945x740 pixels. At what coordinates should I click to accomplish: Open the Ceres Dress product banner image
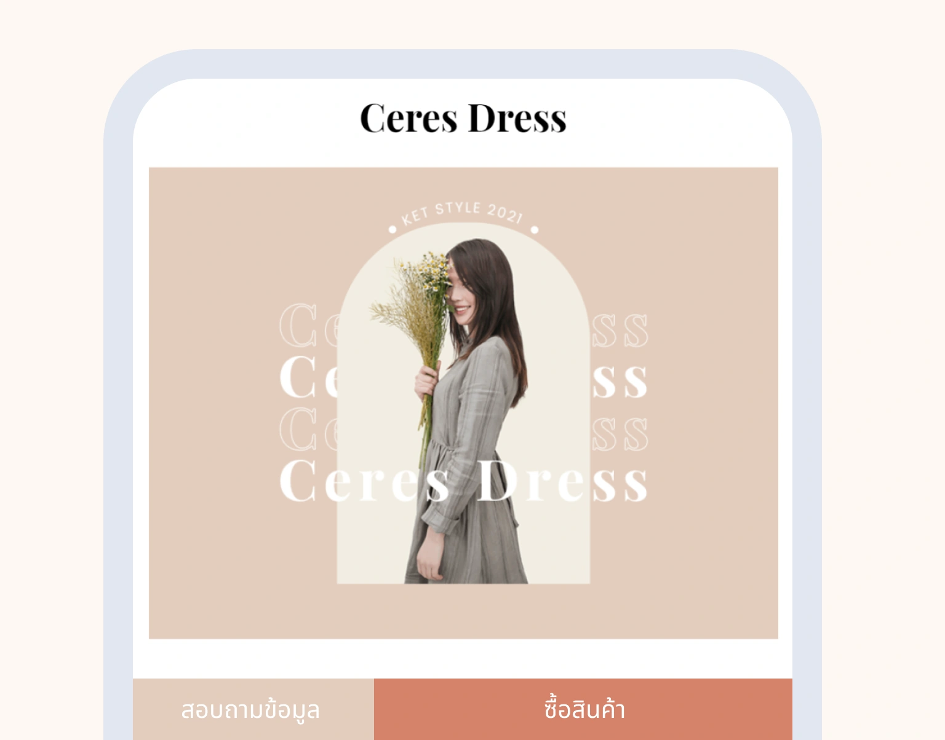463,403
